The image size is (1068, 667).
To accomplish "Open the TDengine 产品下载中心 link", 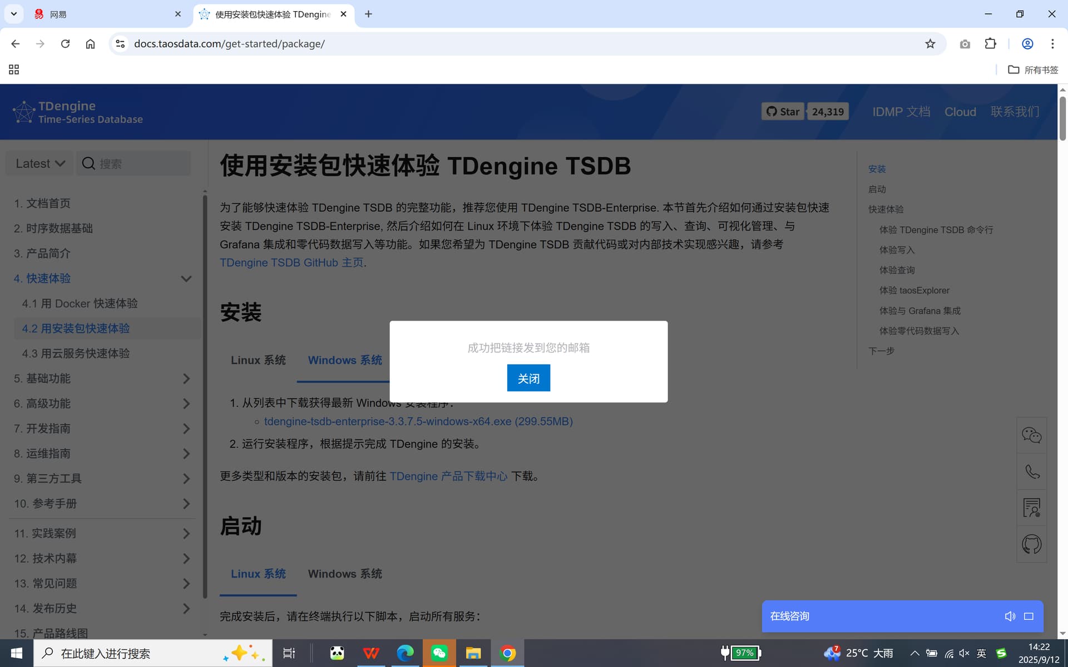I will [x=448, y=476].
